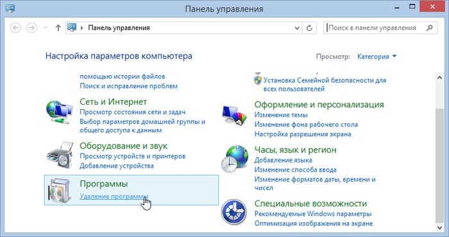Open Поиск и исправление проблем
Viewport: 449px width, 237px height.
point(128,86)
